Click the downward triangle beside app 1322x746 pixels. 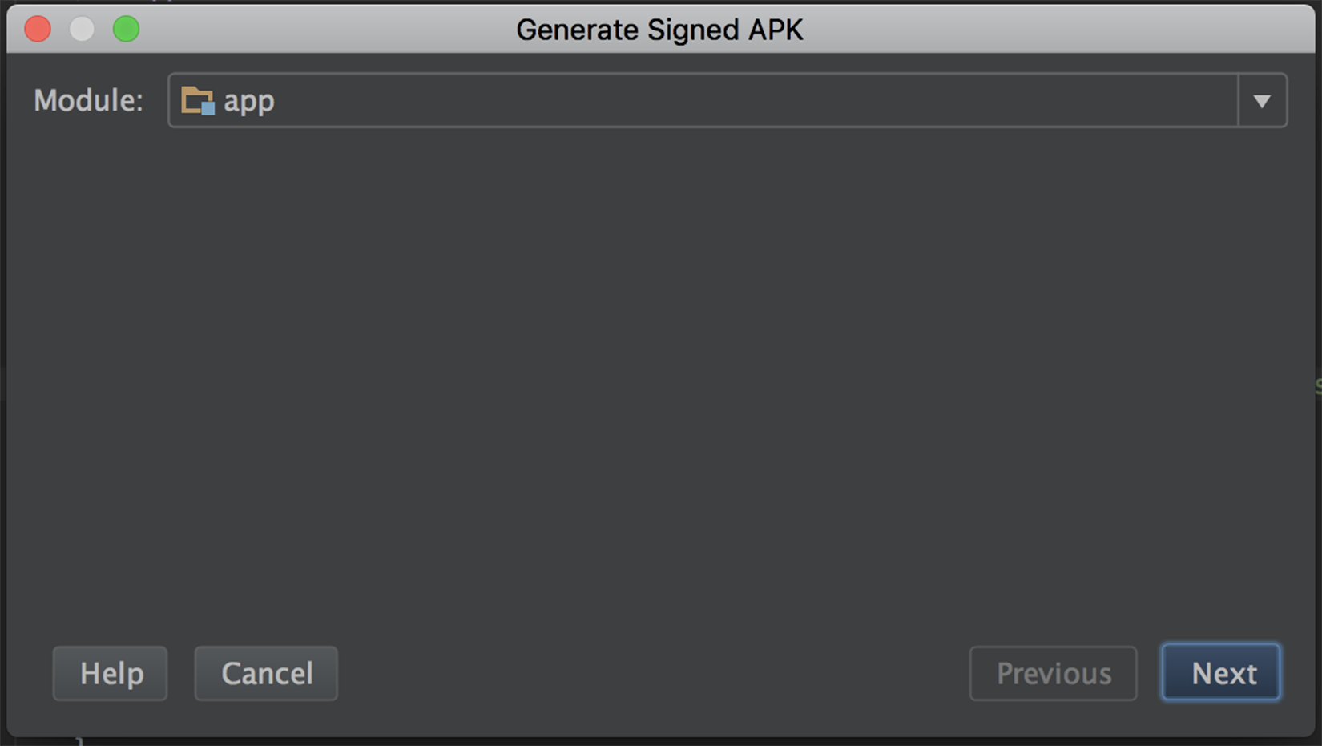1262,102
